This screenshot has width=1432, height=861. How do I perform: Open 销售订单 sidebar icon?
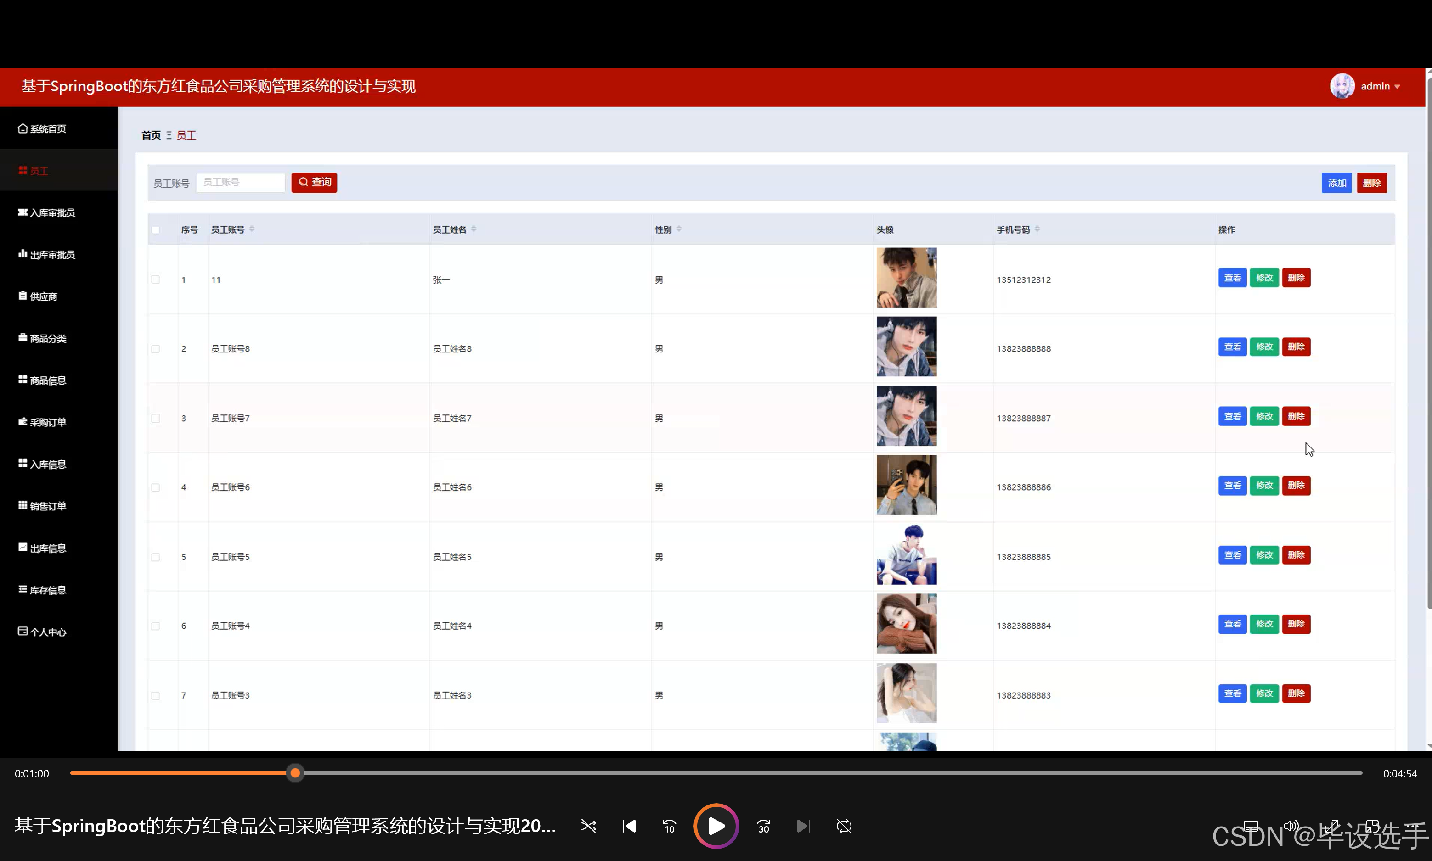click(23, 505)
